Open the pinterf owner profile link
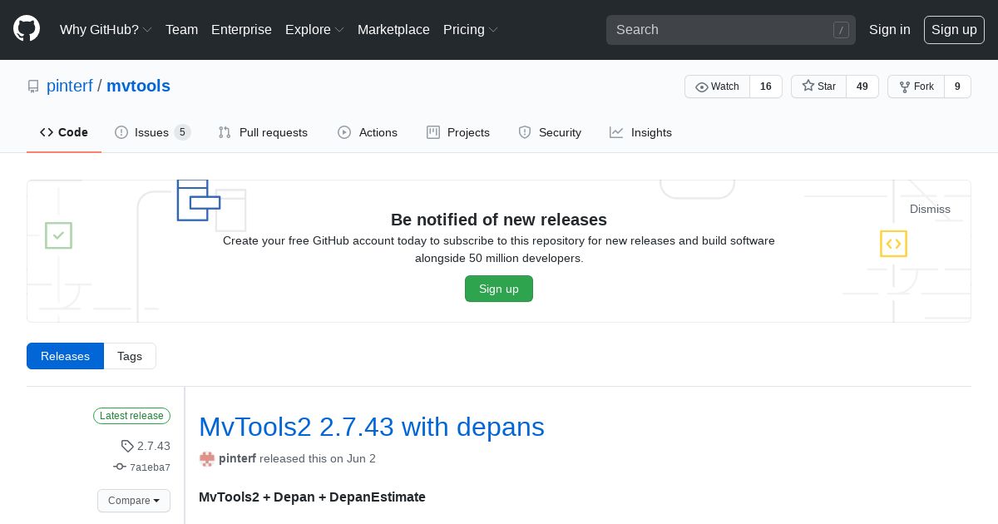The height and width of the screenshot is (524, 998). [x=69, y=86]
